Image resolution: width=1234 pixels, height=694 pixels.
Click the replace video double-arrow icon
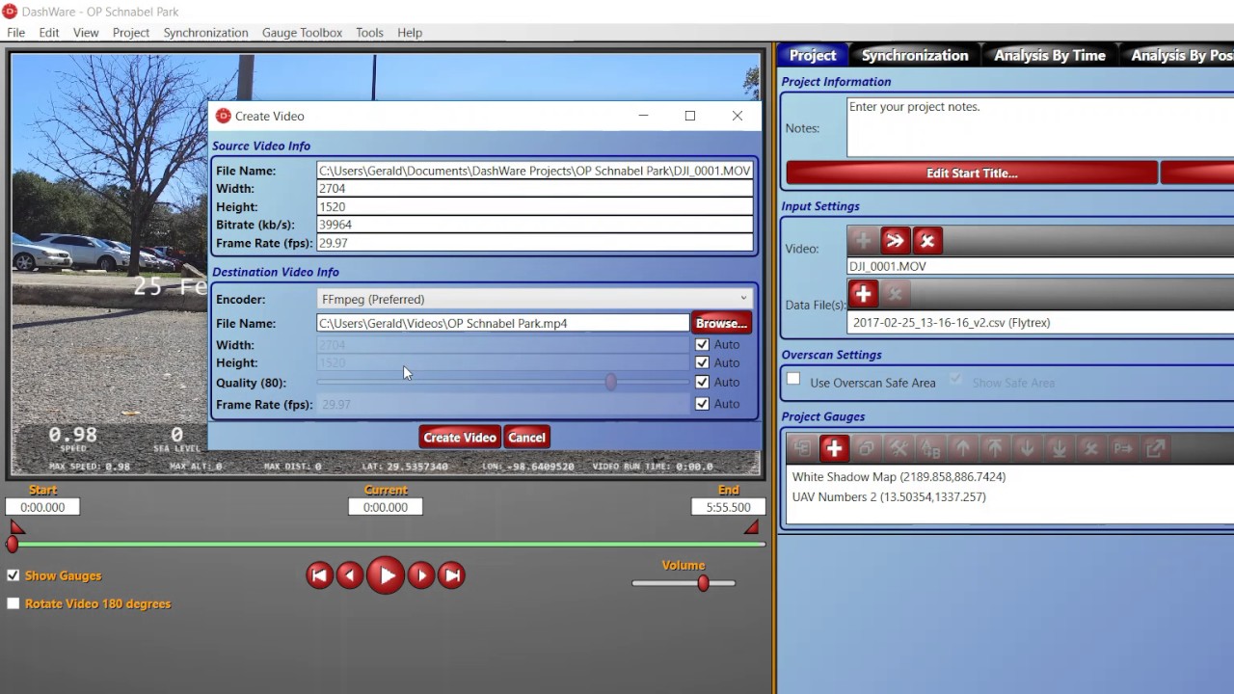(x=895, y=241)
